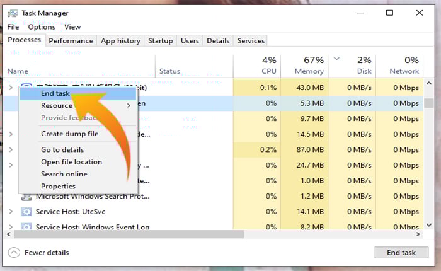The image size is (441, 271).
Task: Expand the Service Host: Windows Event Log group
Action: point(11,227)
